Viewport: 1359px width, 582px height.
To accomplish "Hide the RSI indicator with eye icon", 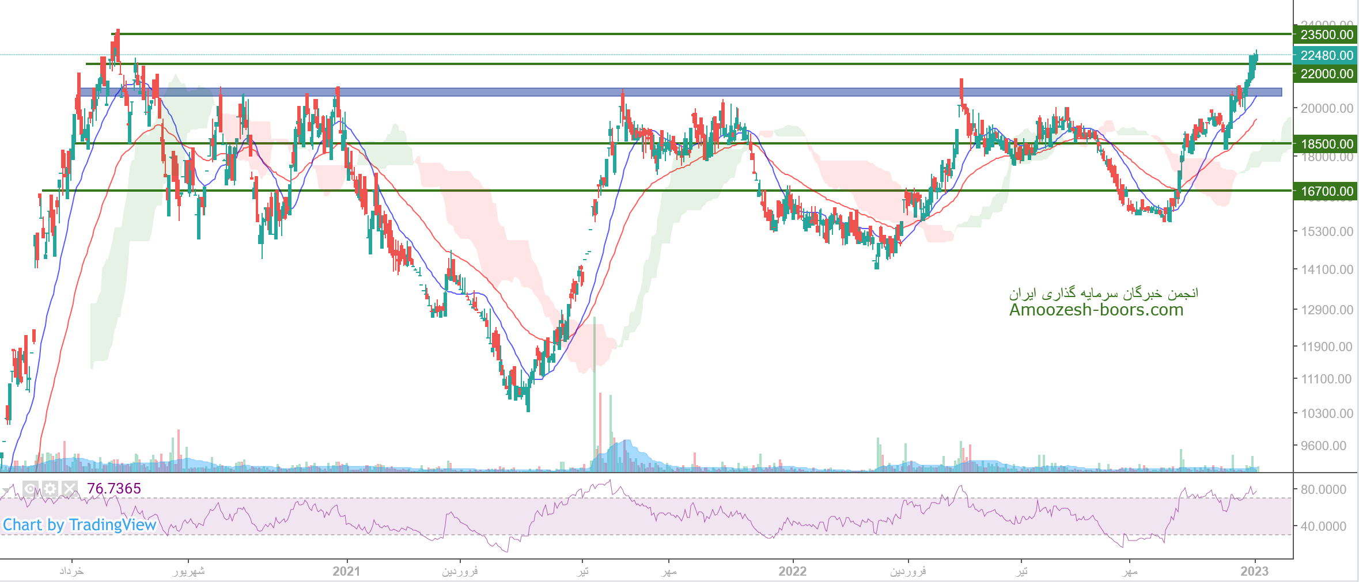I will 31,489.
